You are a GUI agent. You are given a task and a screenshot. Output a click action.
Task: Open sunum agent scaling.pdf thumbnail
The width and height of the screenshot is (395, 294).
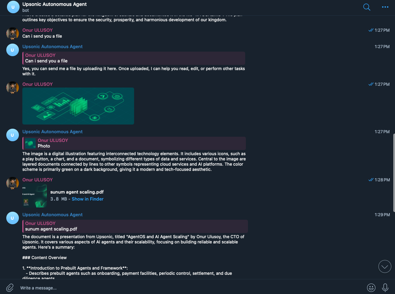(x=35, y=196)
